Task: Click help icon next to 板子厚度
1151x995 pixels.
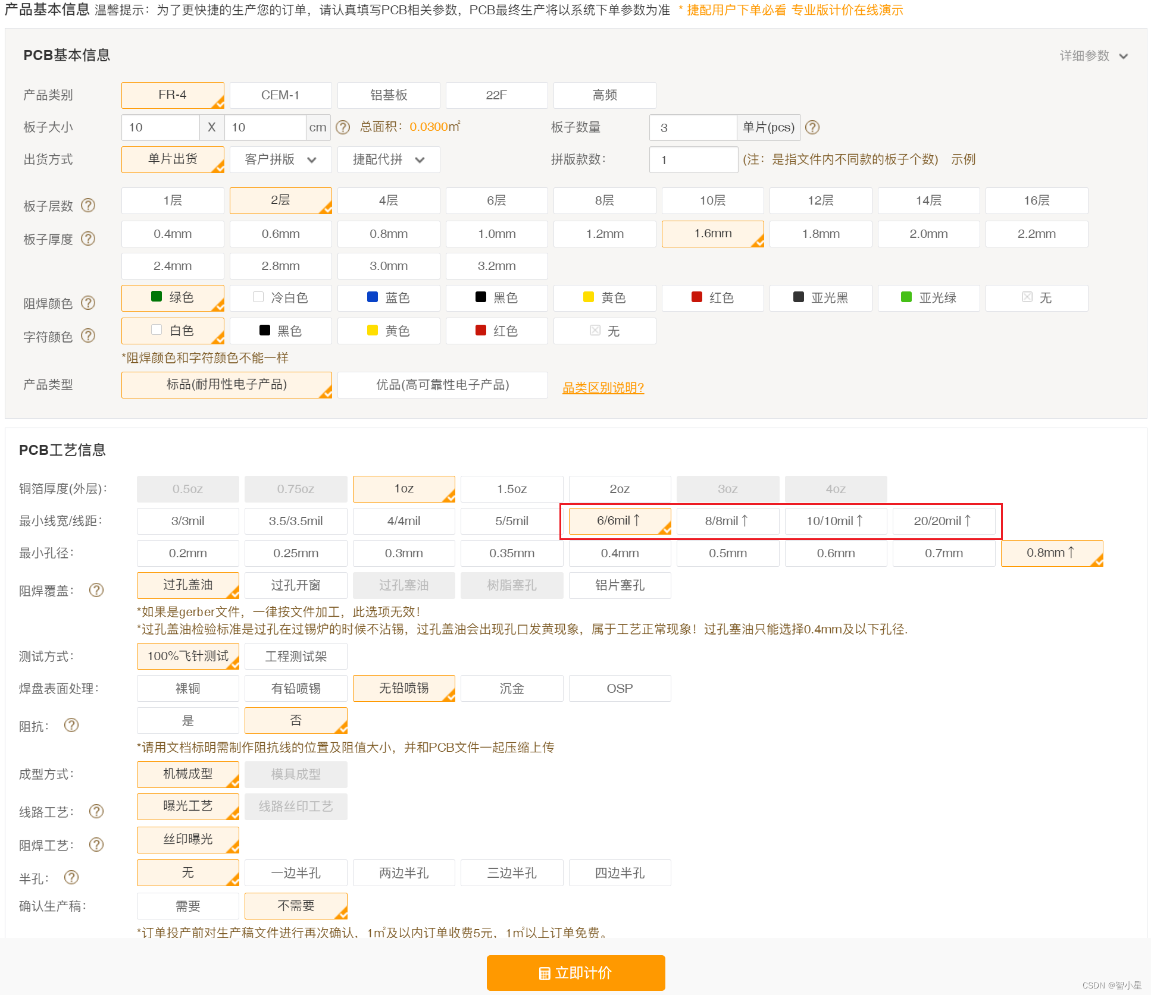Action: coord(88,238)
